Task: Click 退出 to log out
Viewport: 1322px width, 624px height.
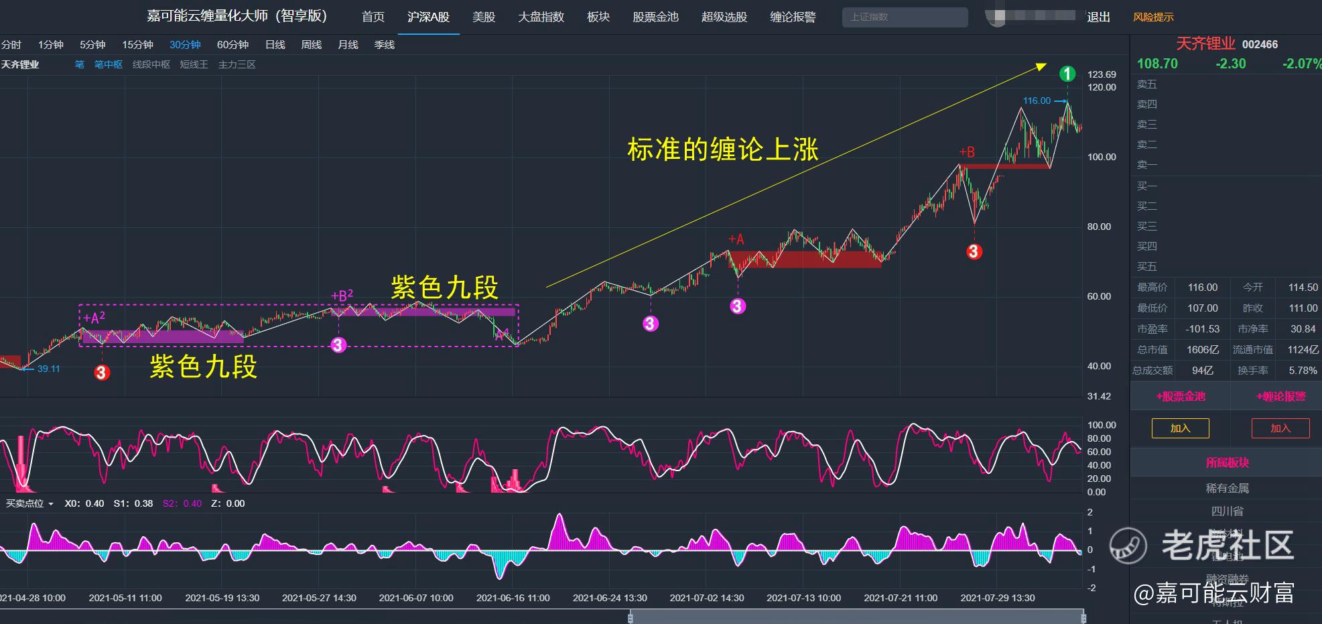Action: pos(1099,17)
